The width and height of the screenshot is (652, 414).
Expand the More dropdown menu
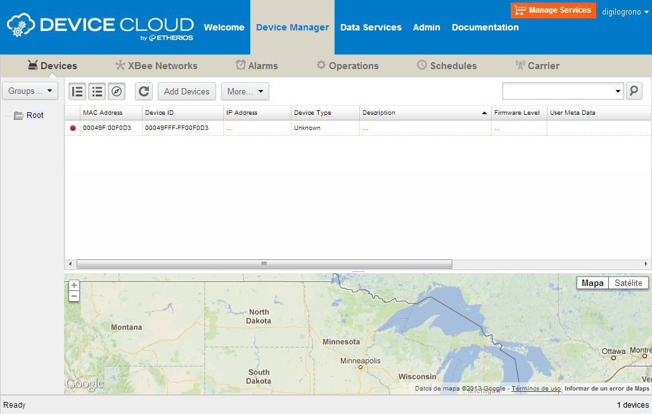[x=245, y=91]
